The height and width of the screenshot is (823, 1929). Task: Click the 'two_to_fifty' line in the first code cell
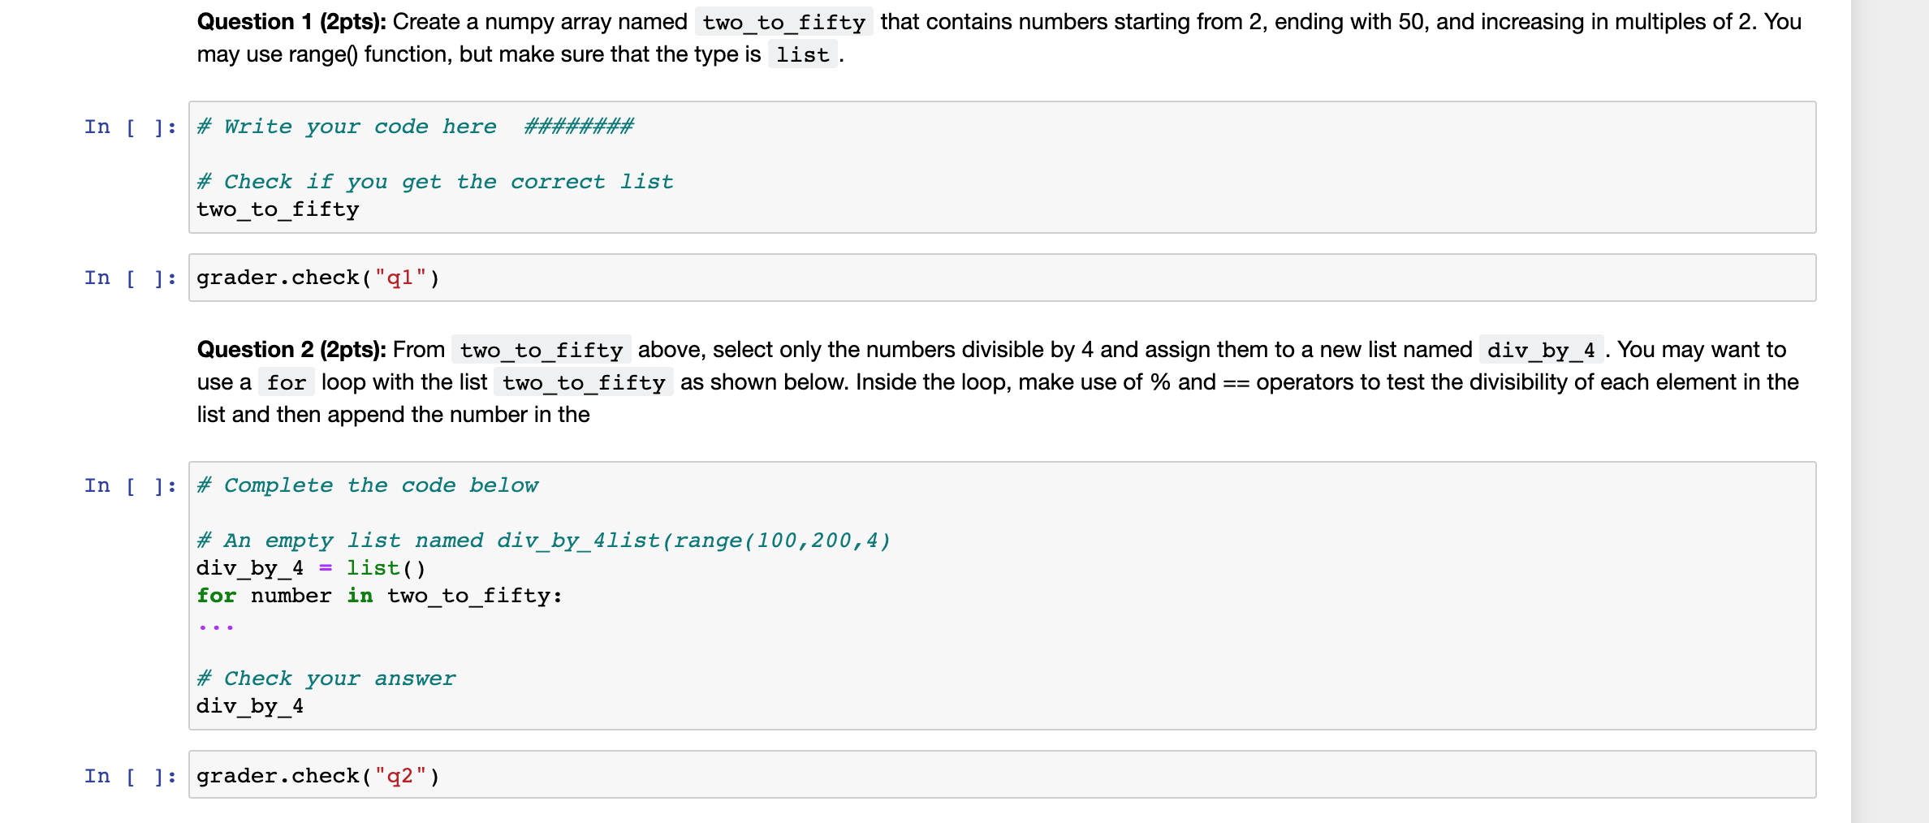coord(278,209)
